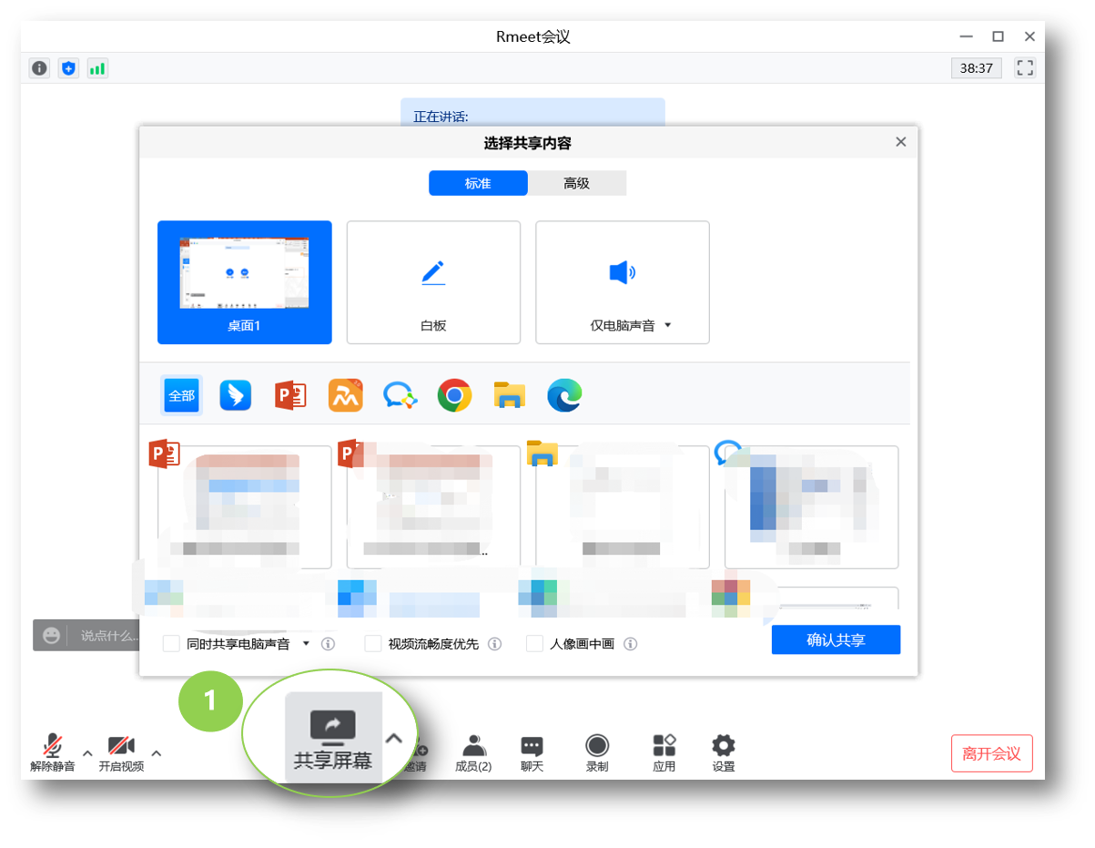Click the Share Screen (共享屏幕) icon
1095x848 pixels.
332,726
